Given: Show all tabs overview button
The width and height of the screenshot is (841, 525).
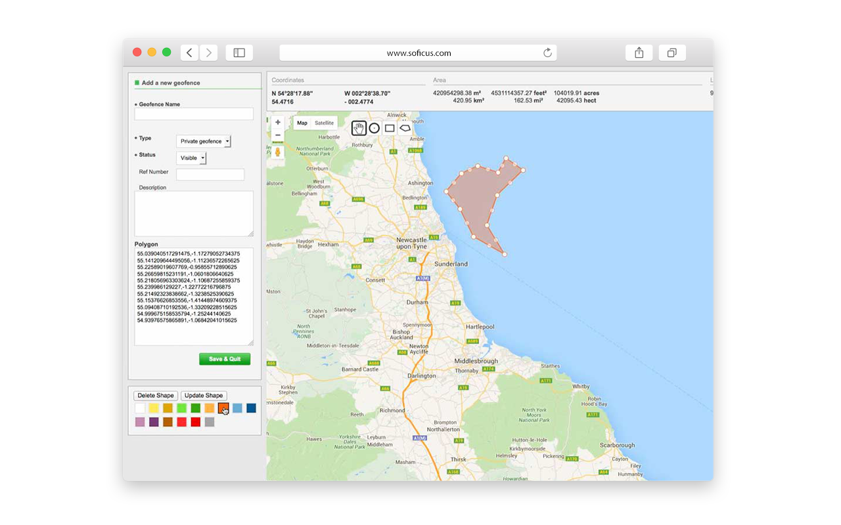Looking at the screenshot, I should click(x=672, y=53).
